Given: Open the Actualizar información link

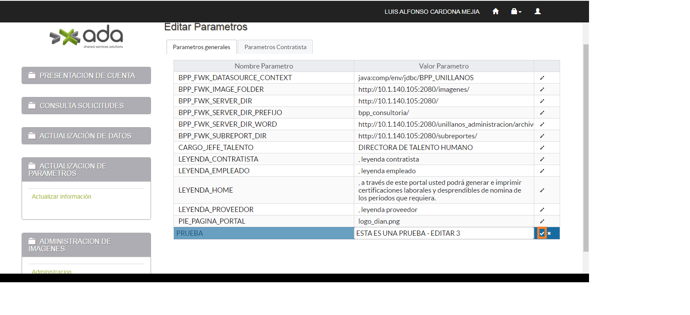Looking at the screenshot, I should click(62, 196).
